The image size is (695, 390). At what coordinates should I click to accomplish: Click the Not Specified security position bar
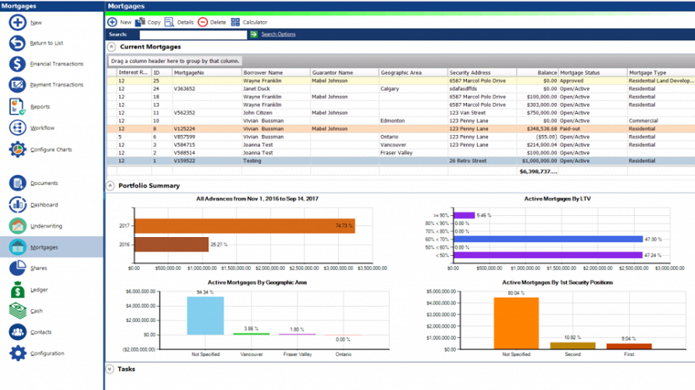click(x=516, y=323)
